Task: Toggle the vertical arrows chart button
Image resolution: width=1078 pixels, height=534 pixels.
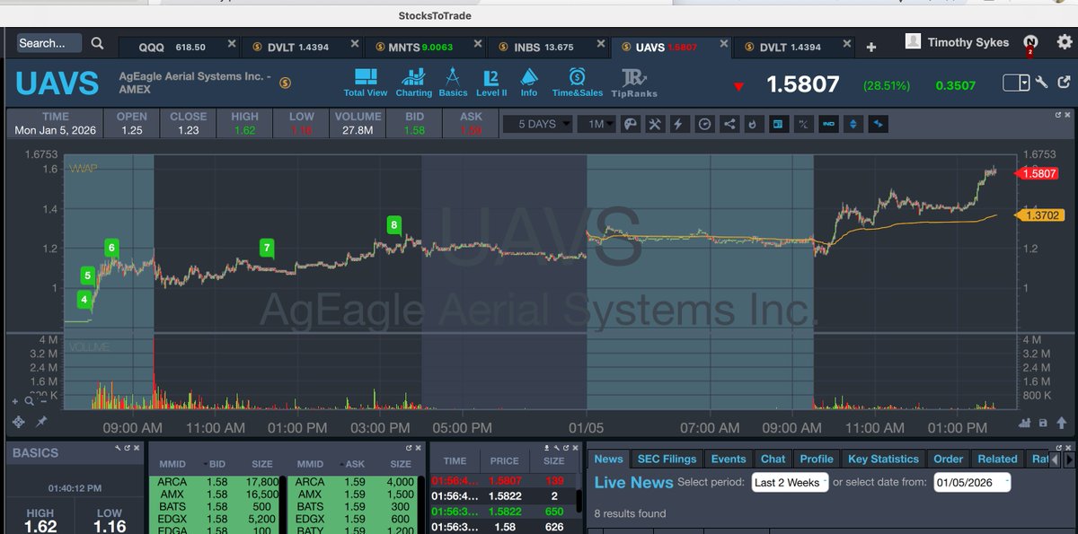Action: (853, 124)
